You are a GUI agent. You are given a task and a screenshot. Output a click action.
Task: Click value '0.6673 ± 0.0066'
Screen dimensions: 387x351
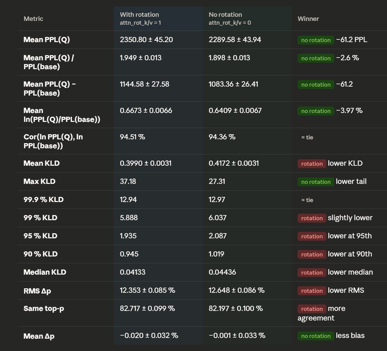pyautogui.click(x=146, y=110)
